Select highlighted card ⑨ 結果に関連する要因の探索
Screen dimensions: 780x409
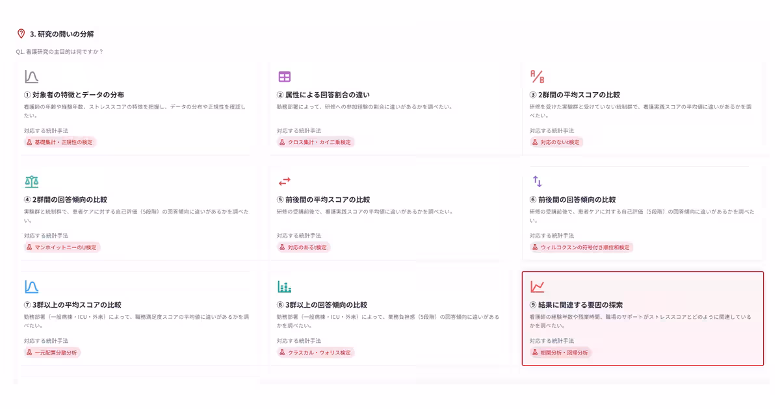[643, 319]
